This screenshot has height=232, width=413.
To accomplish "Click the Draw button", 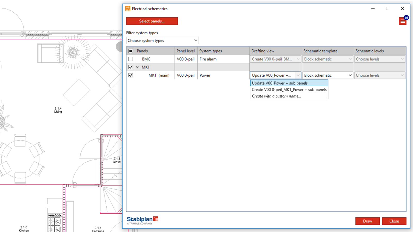I will (x=367, y=221).
